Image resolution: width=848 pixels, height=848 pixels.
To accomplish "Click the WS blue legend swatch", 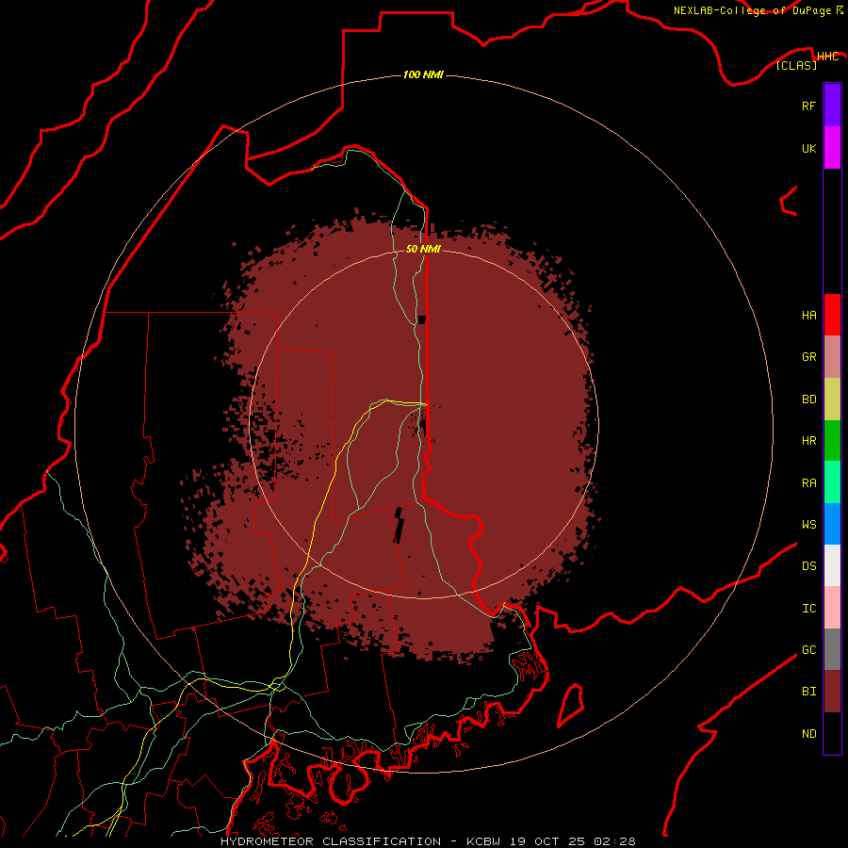I will point(832,524).
